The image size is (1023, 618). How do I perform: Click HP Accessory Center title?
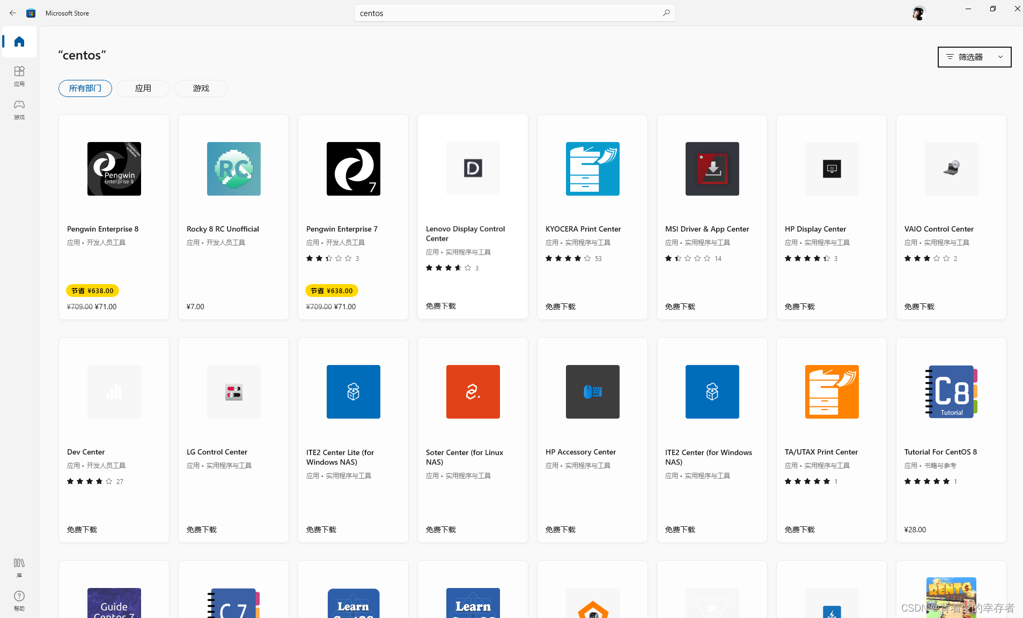pos(581,452)
